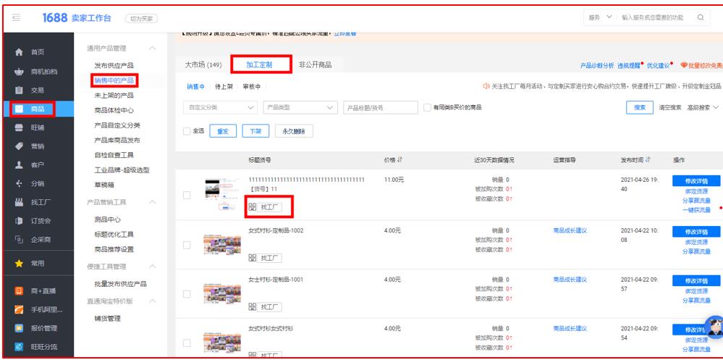Expand the 产品类型 dropdown
Viewport: 723px width, 360px height.
[x=300, y=108]
